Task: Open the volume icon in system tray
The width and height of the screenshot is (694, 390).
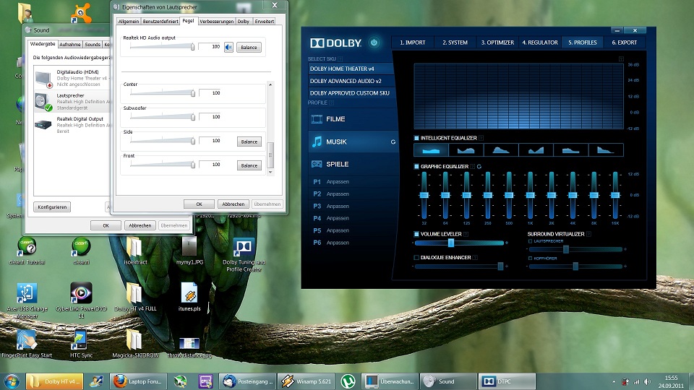Action: point(648,381)
